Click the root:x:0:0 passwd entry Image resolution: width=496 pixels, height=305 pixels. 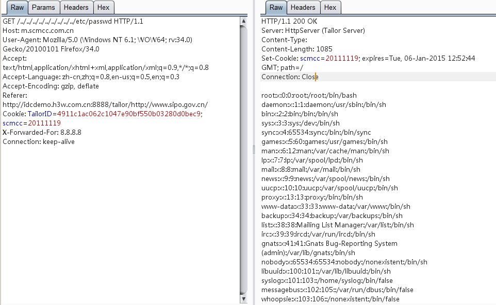pos(309,96)
